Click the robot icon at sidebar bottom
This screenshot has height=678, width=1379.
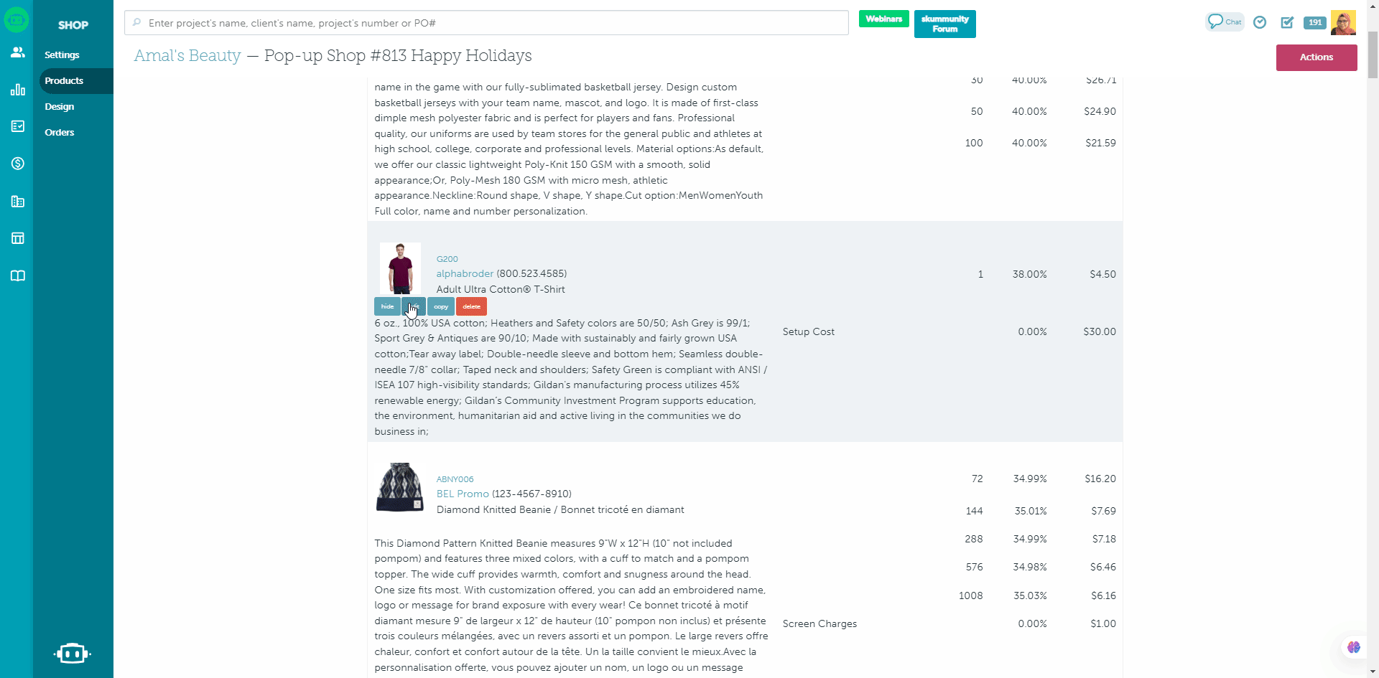pos(73,654)
